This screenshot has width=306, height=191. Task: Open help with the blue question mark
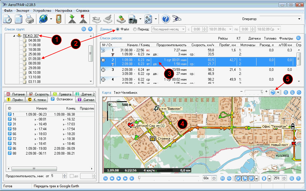[166, 19]
